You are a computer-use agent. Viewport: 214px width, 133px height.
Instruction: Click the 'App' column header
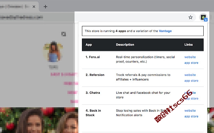coord(89,45)
